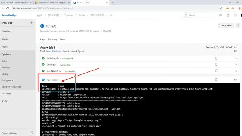Open Test Plans in the sidebar
The width and height of the screenshot is (242, 136).
point(6,94)
